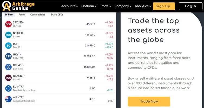Open the DEU40 DAX Index icon
The image size is (204, 108).
8,67
